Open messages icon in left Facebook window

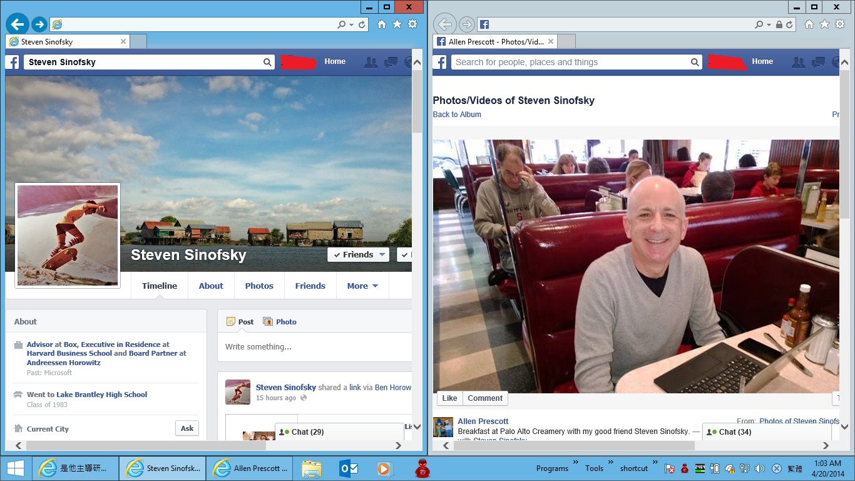pos(391,62)
